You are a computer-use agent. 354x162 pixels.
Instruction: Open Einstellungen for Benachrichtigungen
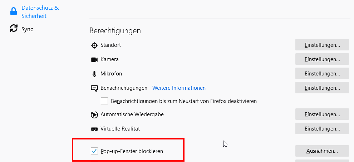coord(322,88)
